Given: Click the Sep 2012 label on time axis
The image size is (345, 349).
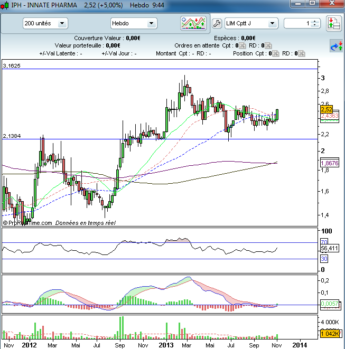Looking at the screenshot, I should tap(120, 345).
